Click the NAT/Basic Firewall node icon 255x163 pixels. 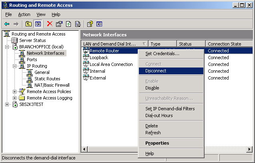point(30,85)
